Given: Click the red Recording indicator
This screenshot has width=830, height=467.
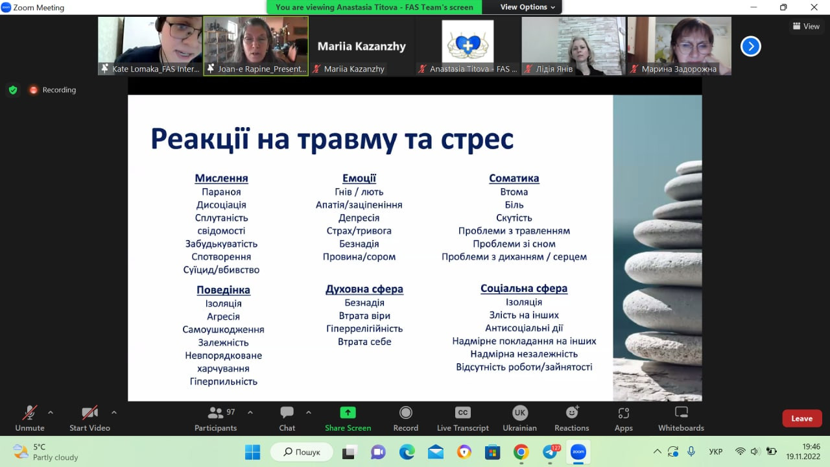Looking at the screenshot, I should [x=53, y=90].
